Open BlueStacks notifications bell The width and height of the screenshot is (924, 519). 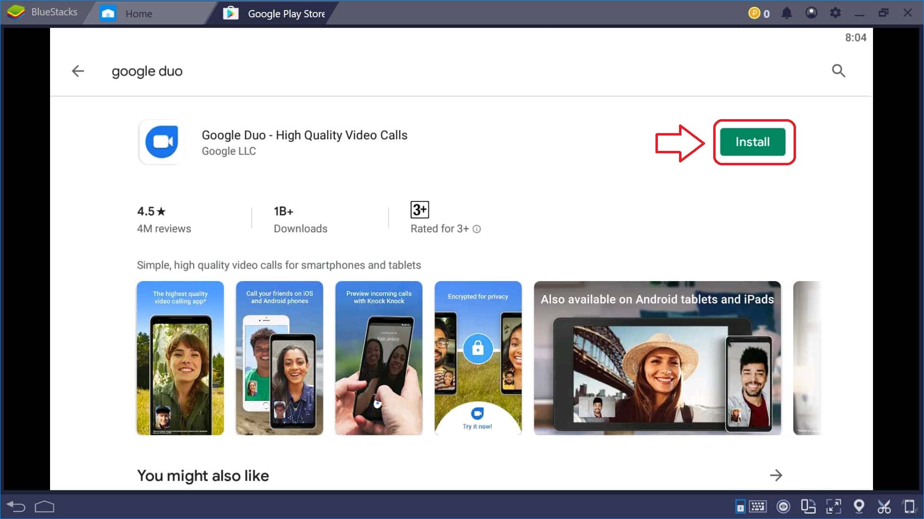pyautogui.click(x=786, y=13)
